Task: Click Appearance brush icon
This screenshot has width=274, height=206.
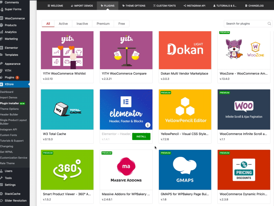Action: (x=1, y=64)
